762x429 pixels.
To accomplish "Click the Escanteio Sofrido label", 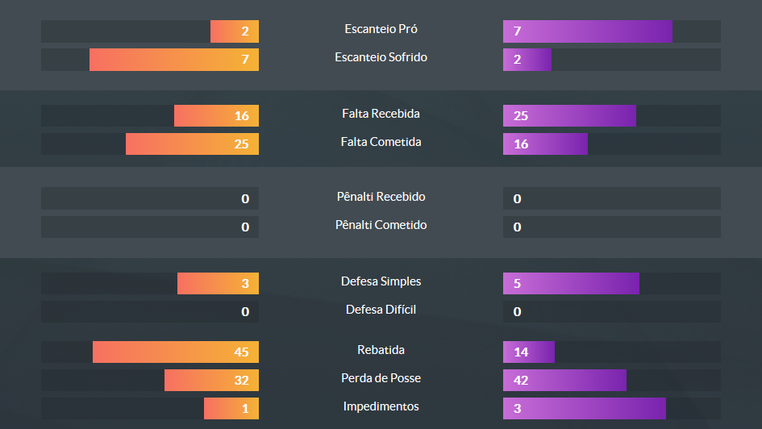I will click(381, 57).
